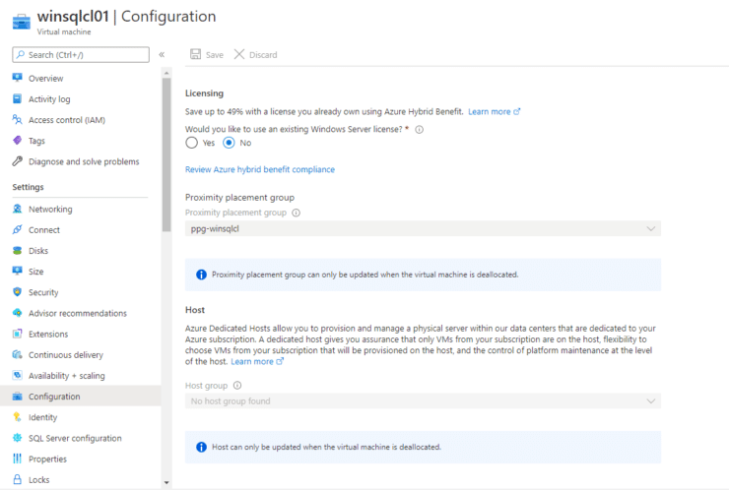Click the virtual machine icon beside winsqlcl01 title
The image size is (729, 490).
click(22, 22)
